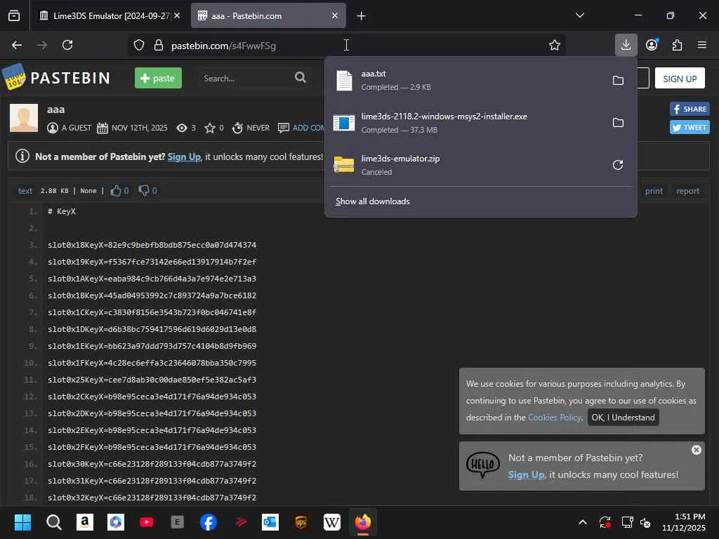
Task: Click the muted volume tray icon
Action: [x=645, y=522]
